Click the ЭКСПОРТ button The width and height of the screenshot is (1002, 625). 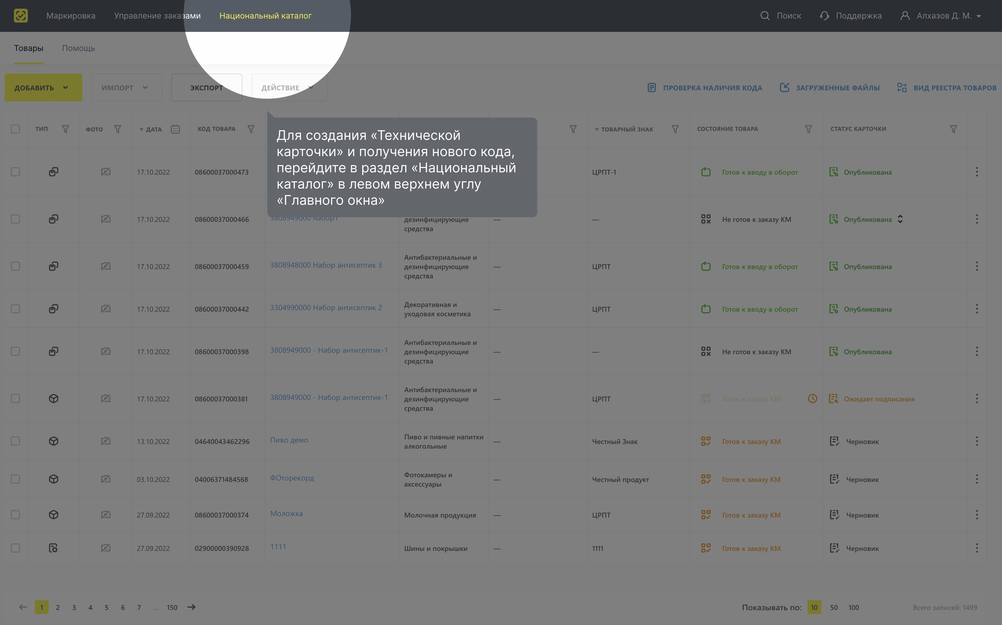tap(206, 88)
